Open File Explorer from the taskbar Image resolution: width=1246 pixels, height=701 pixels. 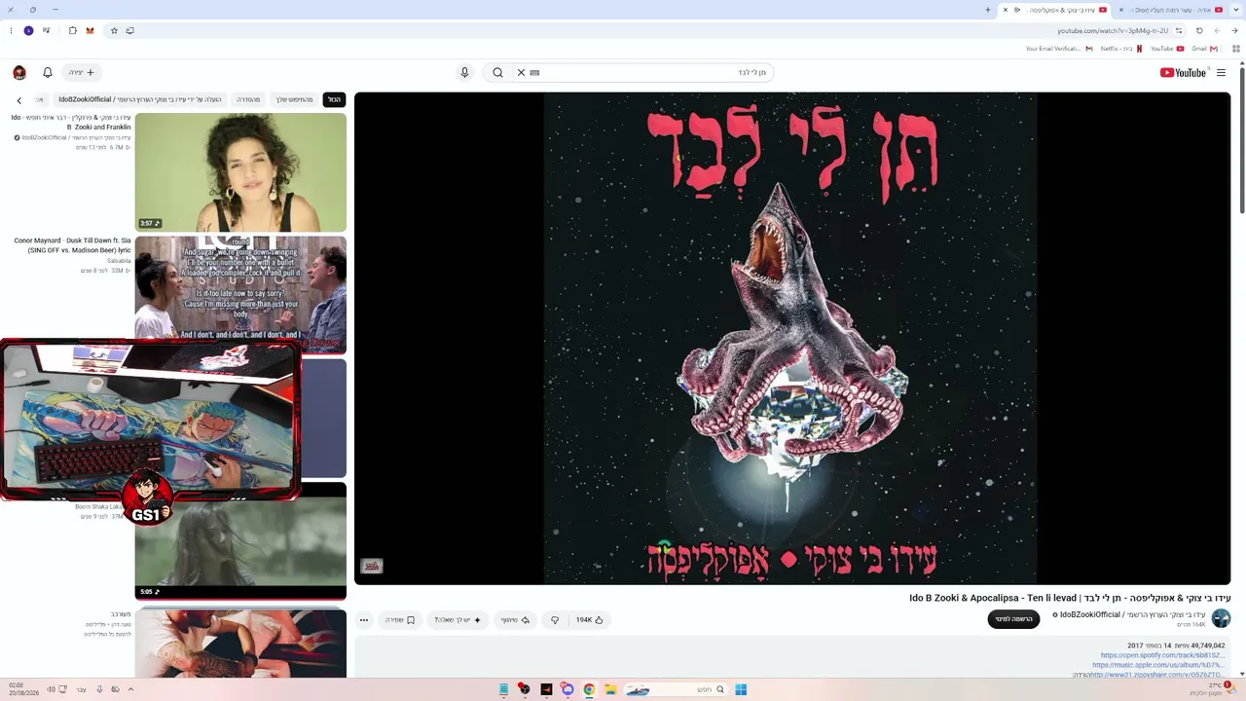pos(610,689)
